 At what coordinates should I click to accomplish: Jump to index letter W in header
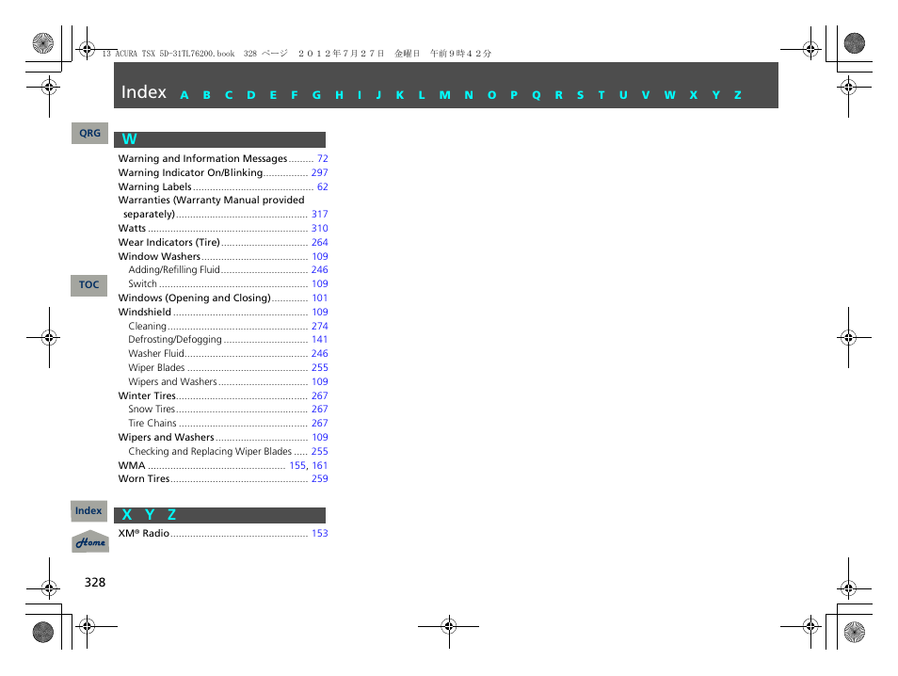point(669,95)
